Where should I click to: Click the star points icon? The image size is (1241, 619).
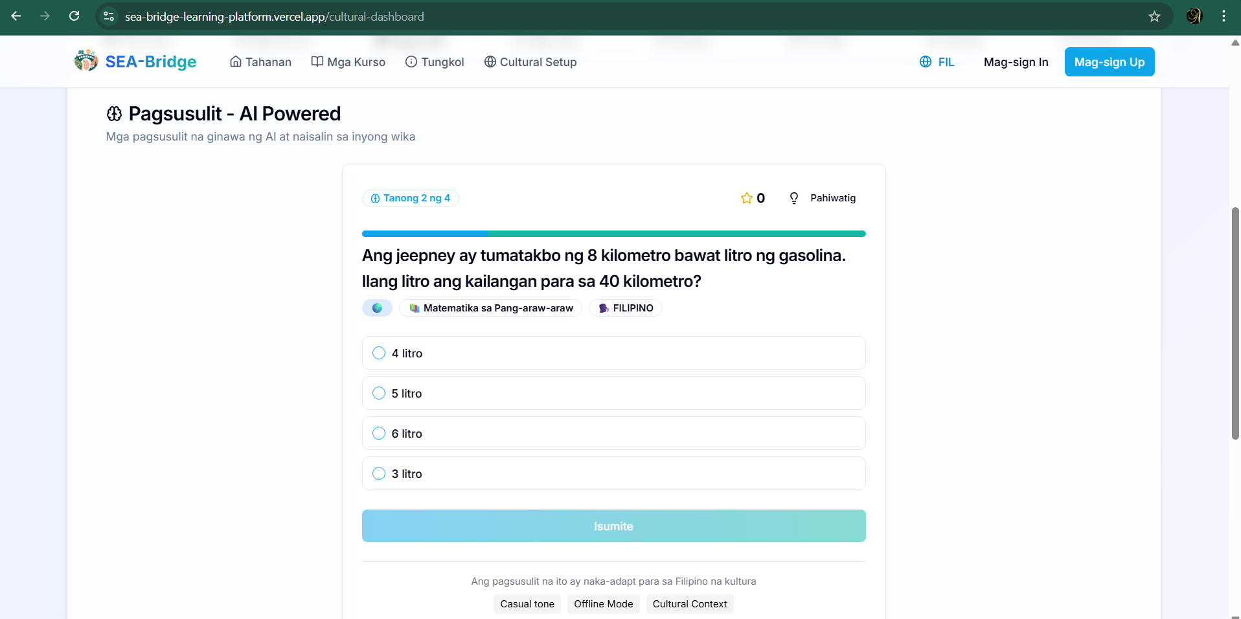746,198
